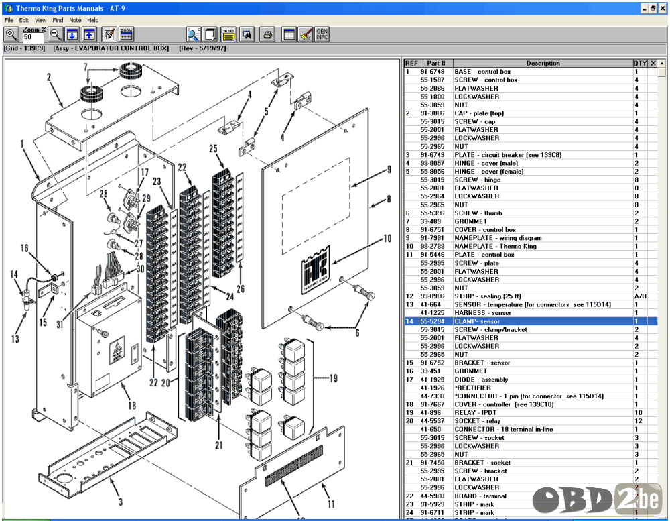Click the parts list scrollbar thumb

[662, 72]
